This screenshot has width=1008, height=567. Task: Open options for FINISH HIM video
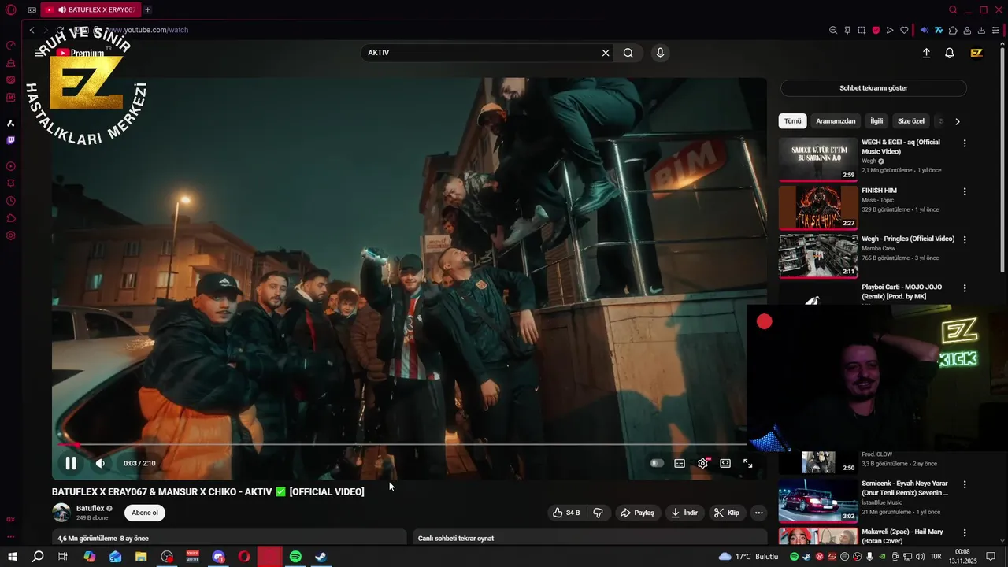(965, 191)
